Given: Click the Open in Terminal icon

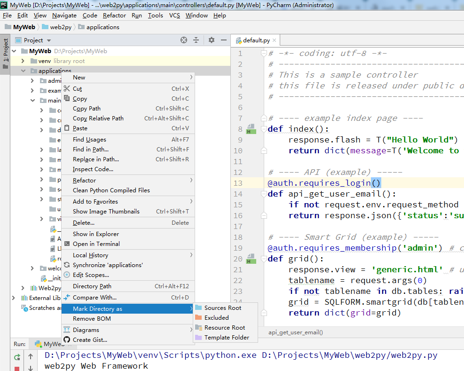Looking at the screenshot, I should click(x=67, y=244).
